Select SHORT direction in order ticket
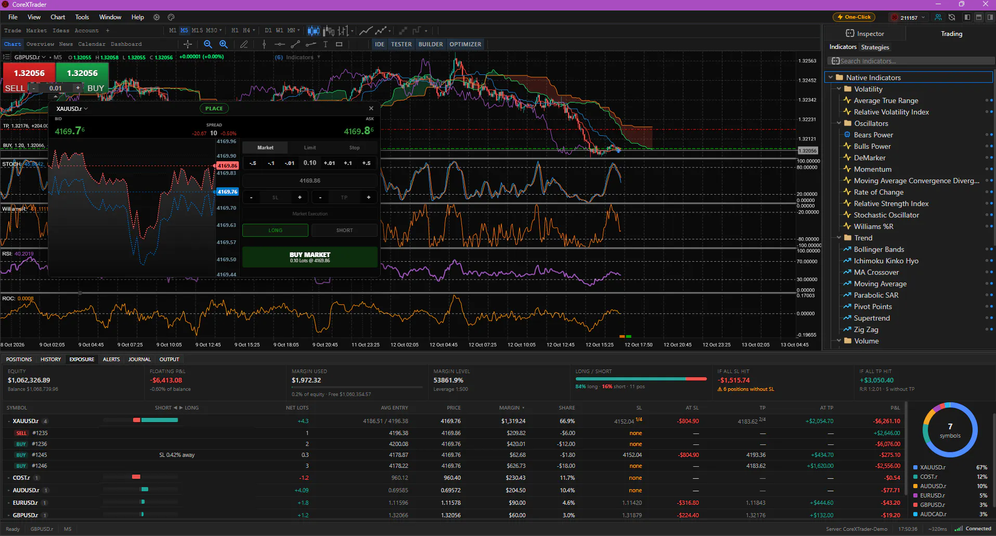Viewport: 996px width, 536px height. [x=344, y=230]
